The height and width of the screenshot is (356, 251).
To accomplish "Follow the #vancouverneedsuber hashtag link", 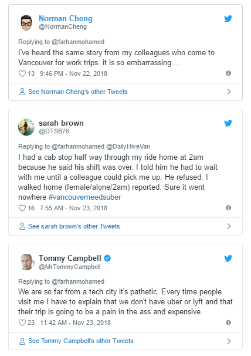I will pos(85,197).
